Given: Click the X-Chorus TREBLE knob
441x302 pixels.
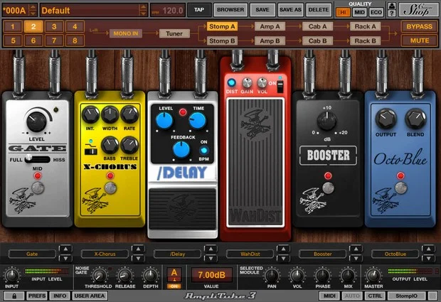Looking at the screenshot, I should tap(129, 145).
